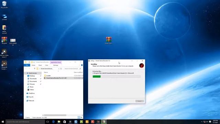Open Network in the navigation pane

[31, 101]
